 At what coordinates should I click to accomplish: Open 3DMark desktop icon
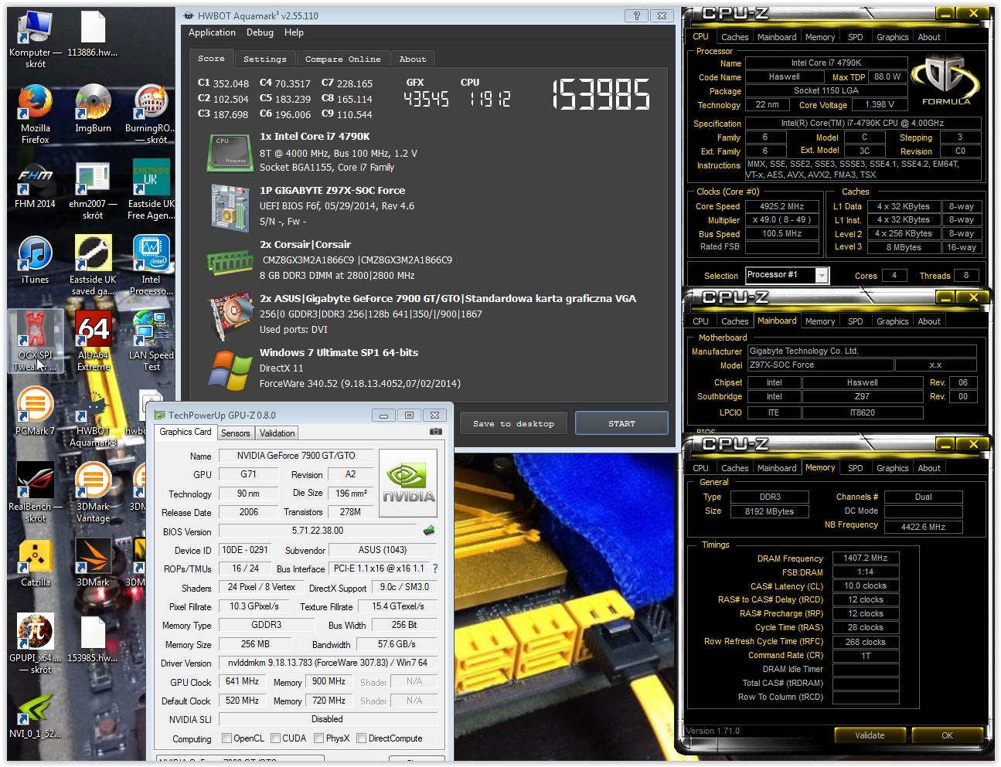pyautogui.click(x=93, y=563)
